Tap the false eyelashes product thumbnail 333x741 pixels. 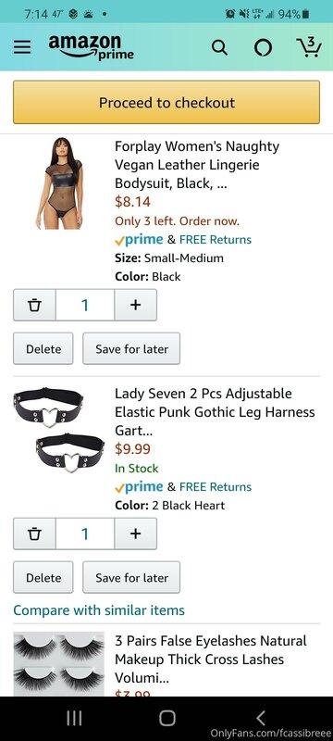pos(59,664)
